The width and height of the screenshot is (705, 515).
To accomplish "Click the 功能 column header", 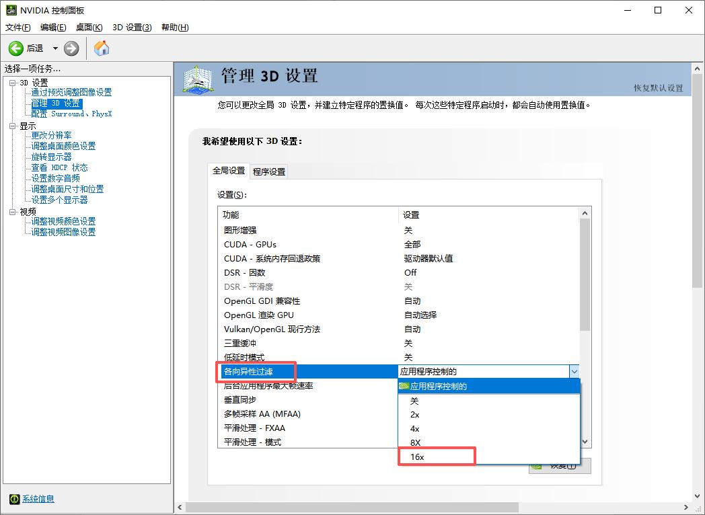I will 308,215.
